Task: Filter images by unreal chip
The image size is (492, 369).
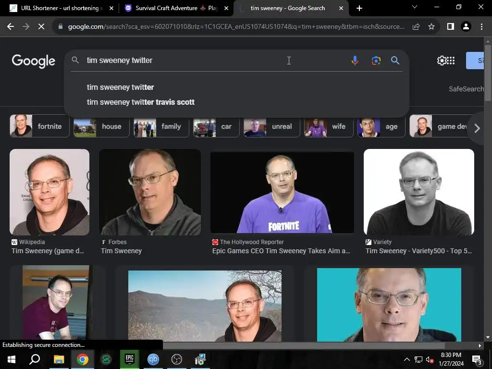Action: pyautogui.click(x=272, y=126)
